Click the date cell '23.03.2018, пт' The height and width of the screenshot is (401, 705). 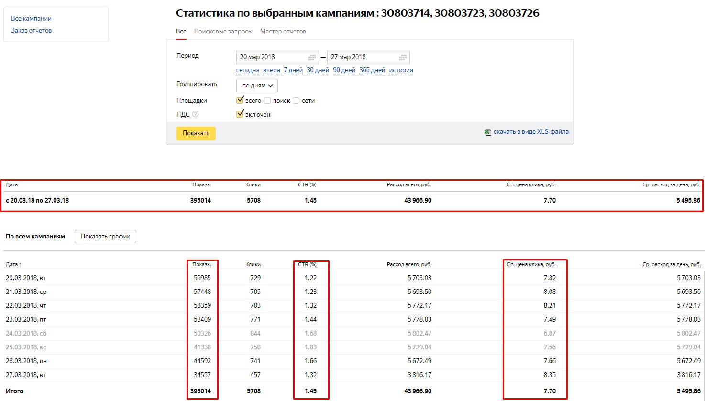pos(26,320)
